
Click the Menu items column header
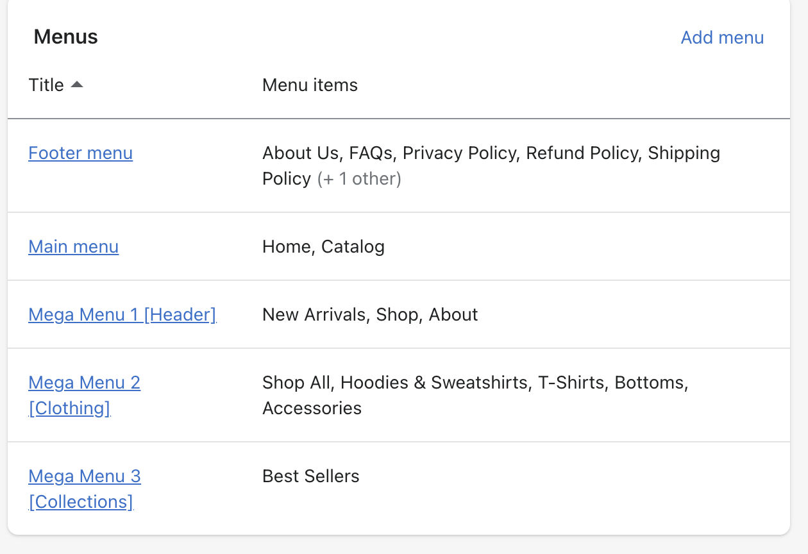(x=310, y=85)
